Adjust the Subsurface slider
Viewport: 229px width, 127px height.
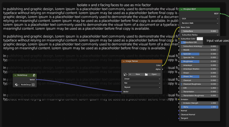tap(200, 31)
